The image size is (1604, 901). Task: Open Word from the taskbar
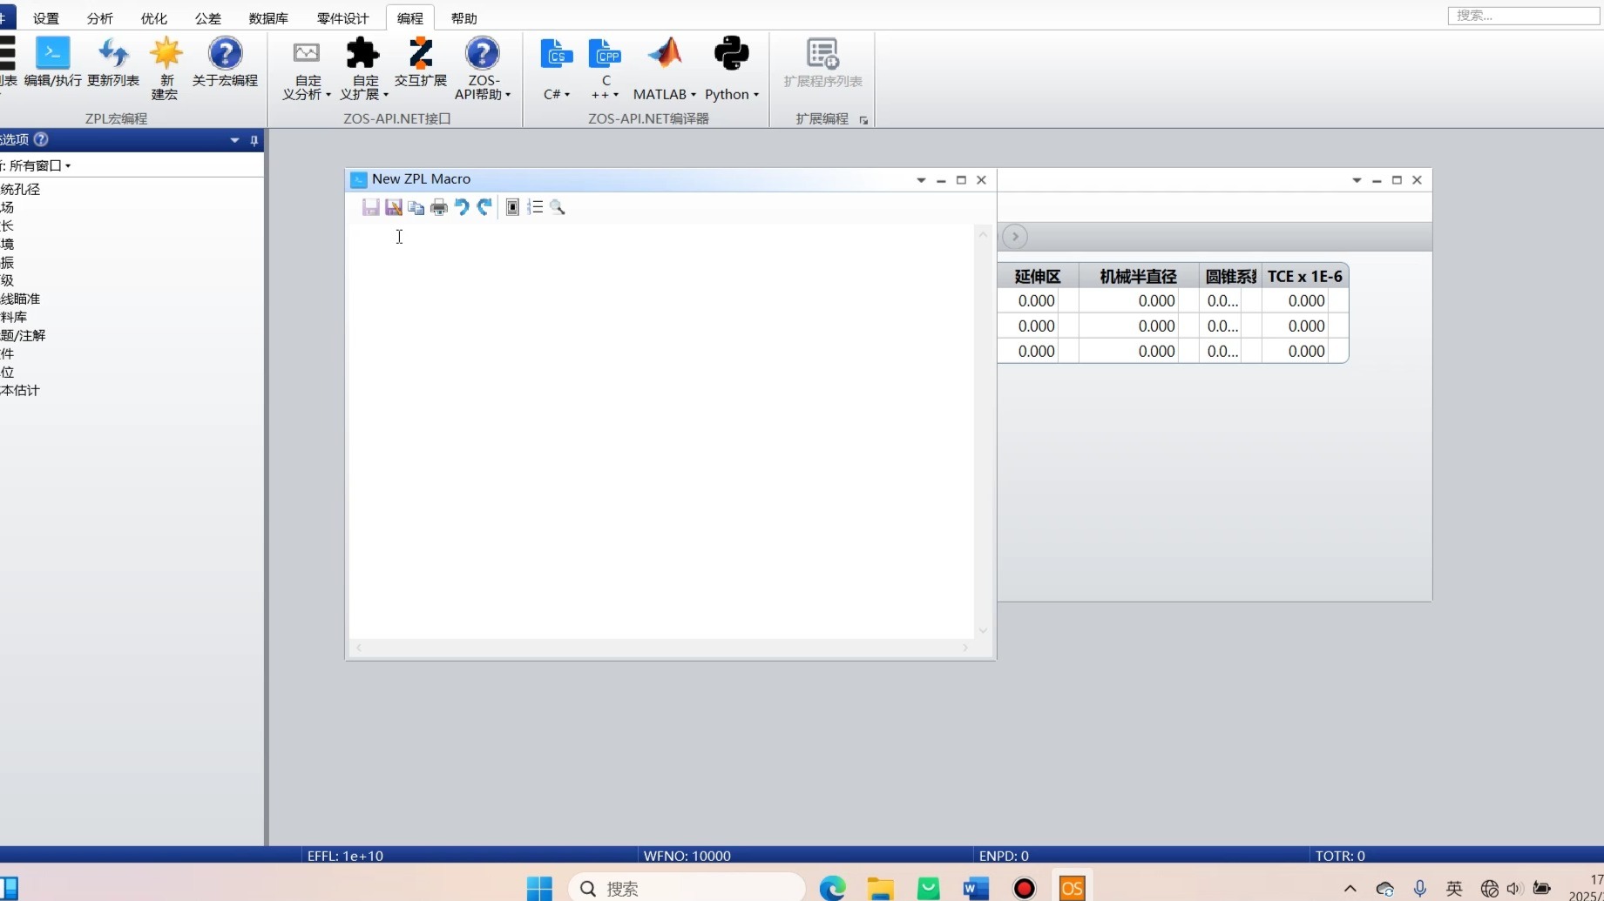click(x=976, y=888)
